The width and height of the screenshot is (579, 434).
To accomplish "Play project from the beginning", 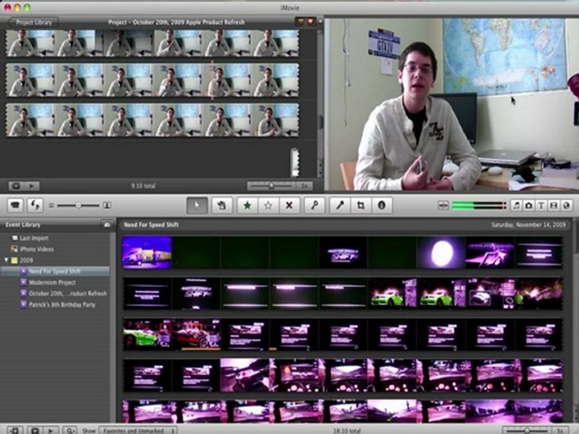I will click(x=32, y=186).
